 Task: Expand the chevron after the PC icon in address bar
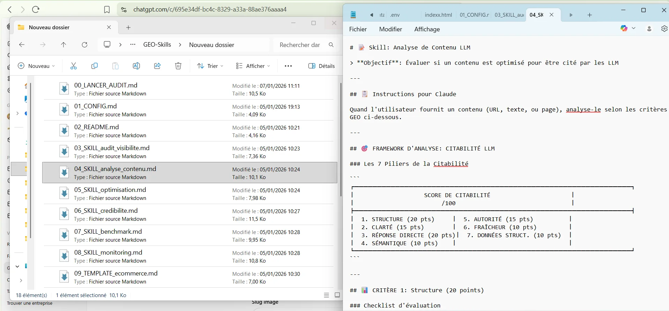(x=120, y=45)
